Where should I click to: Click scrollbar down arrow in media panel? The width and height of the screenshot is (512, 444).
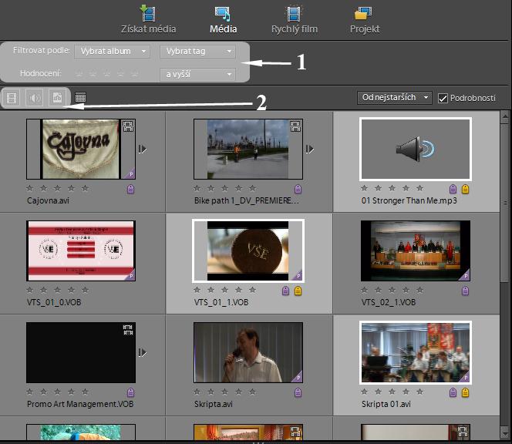[505, 432]
